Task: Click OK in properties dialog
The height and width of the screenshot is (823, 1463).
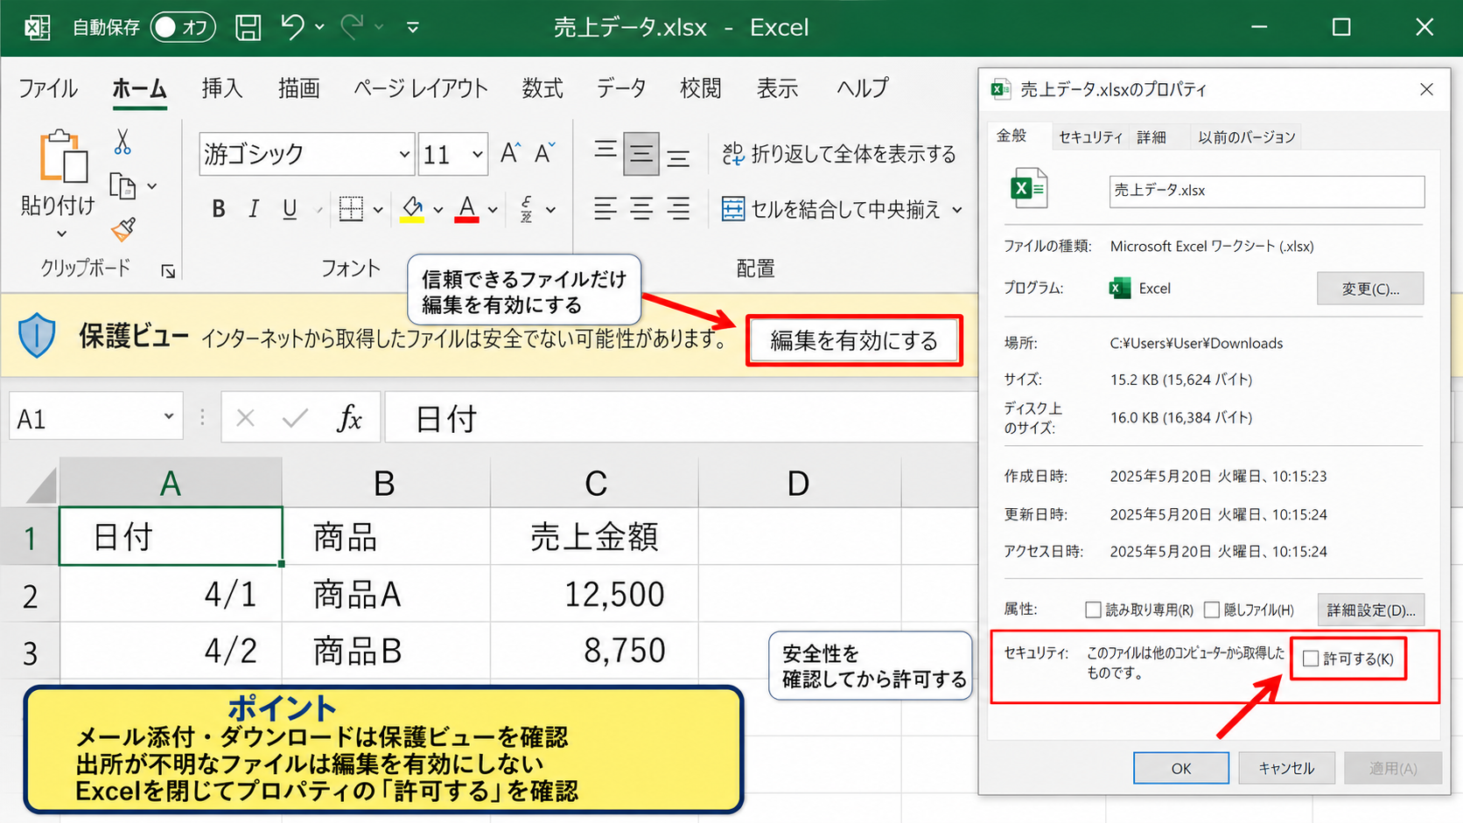Action: click(x=1181, y=768)
